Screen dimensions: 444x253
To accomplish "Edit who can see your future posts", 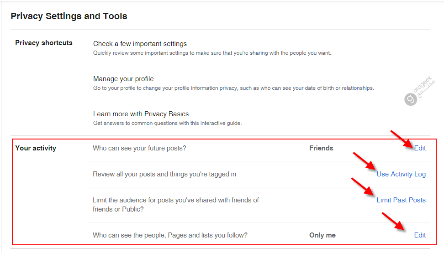I will [x=420, y=148].
